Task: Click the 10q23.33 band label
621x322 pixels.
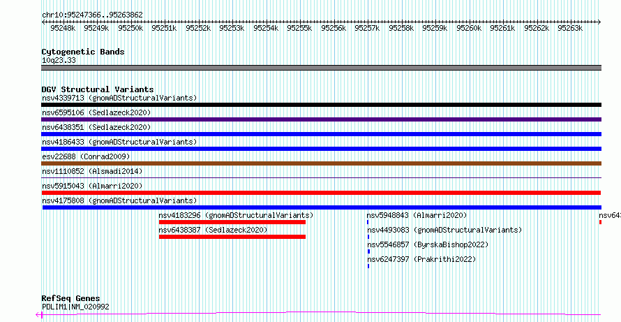Action: pos(59,61)
